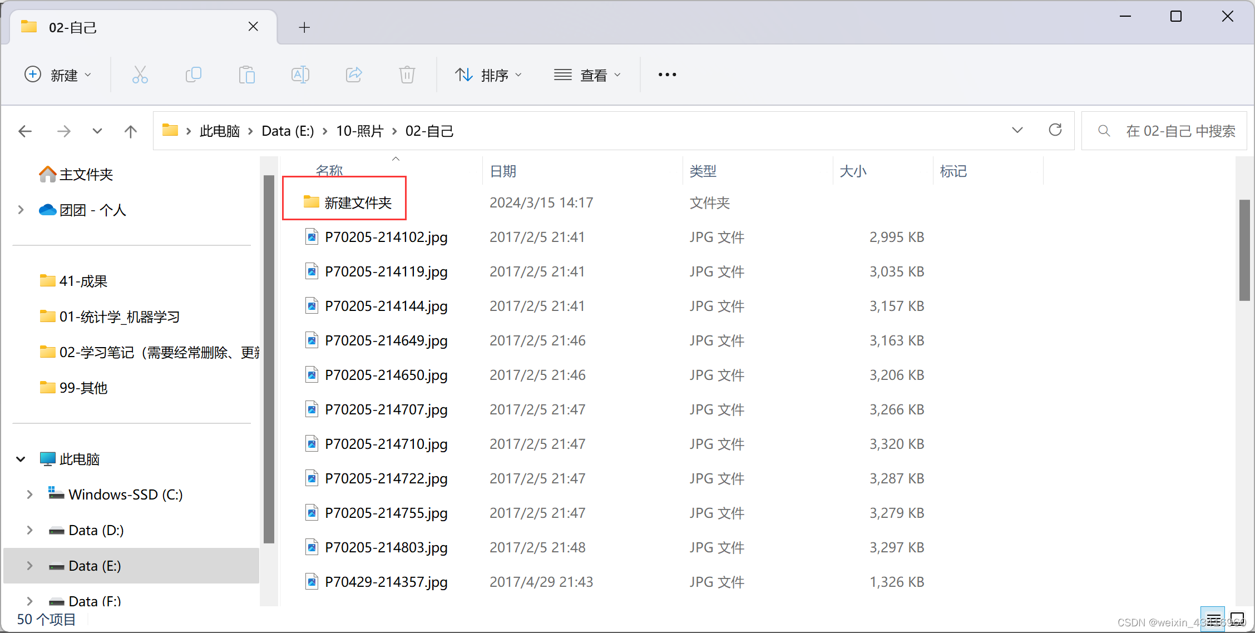Open the See more ellipsis menu

[x=667, y=75]
